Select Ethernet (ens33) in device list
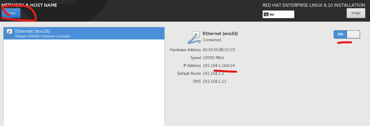This screenshot has width=370, height=126. pos(84,33)
